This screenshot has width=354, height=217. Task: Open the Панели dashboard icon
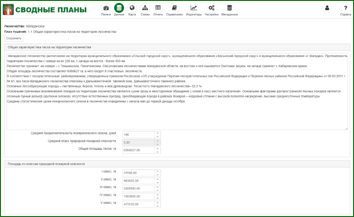pos(106,8)
